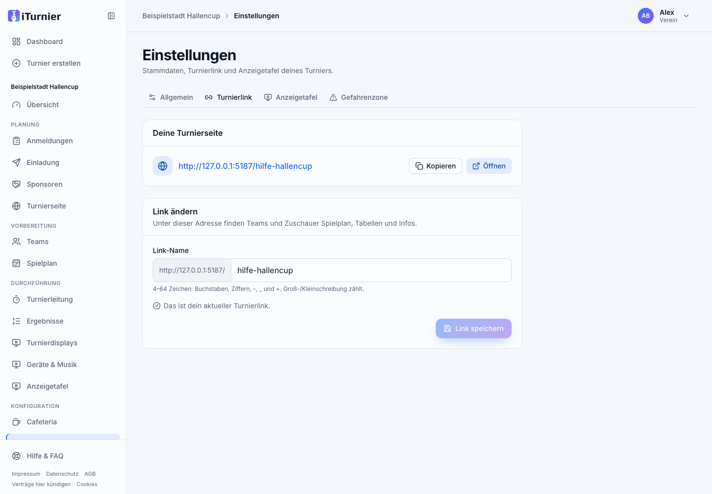
Task: Open the Gefahrenzone tab
Action: [x=358, y=97]
